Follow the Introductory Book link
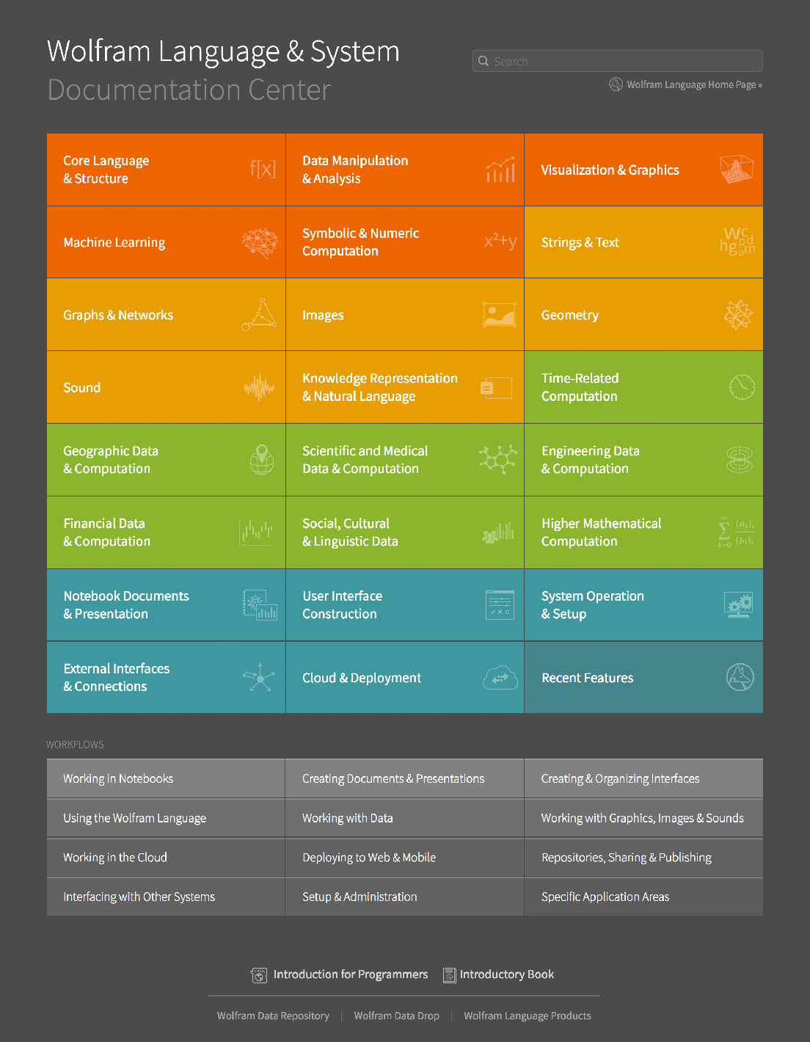This screenshot has height=1042, width=810. (x=506, y=974)
